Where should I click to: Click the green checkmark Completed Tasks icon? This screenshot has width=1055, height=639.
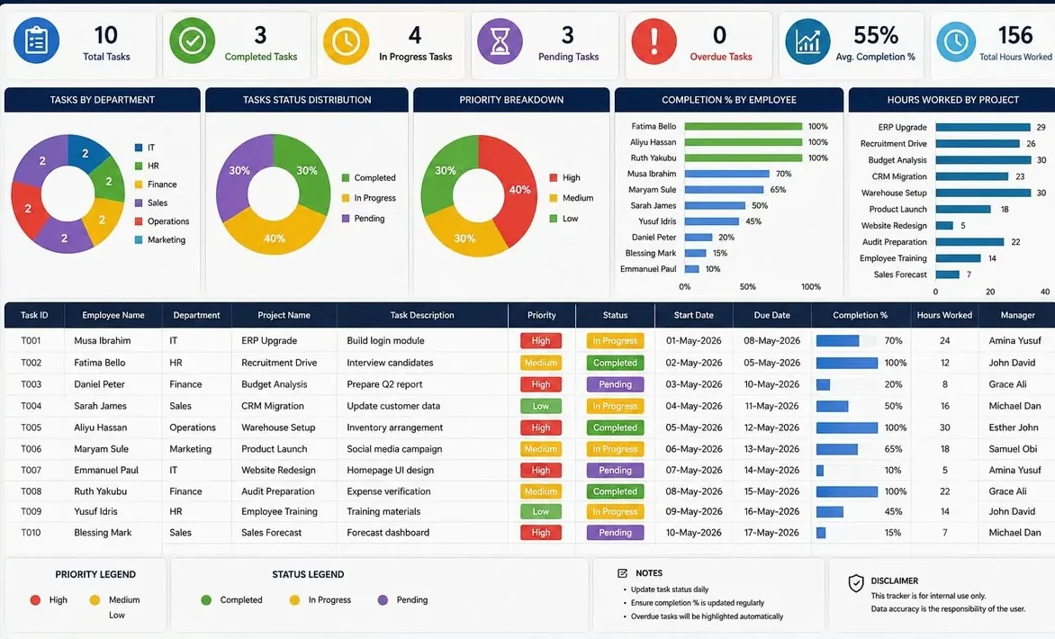[192, 41]
